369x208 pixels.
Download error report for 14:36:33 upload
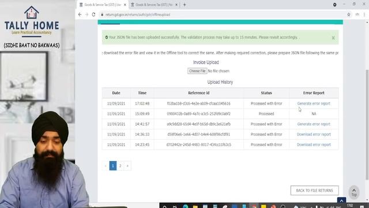coord(314,135)
